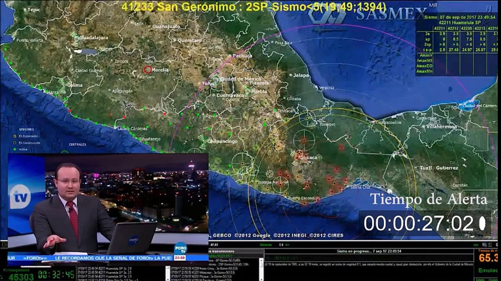The height and width of the screenshot is (281, 501).
Task: Click the Pachuca city label
Action: pos(242,56)
